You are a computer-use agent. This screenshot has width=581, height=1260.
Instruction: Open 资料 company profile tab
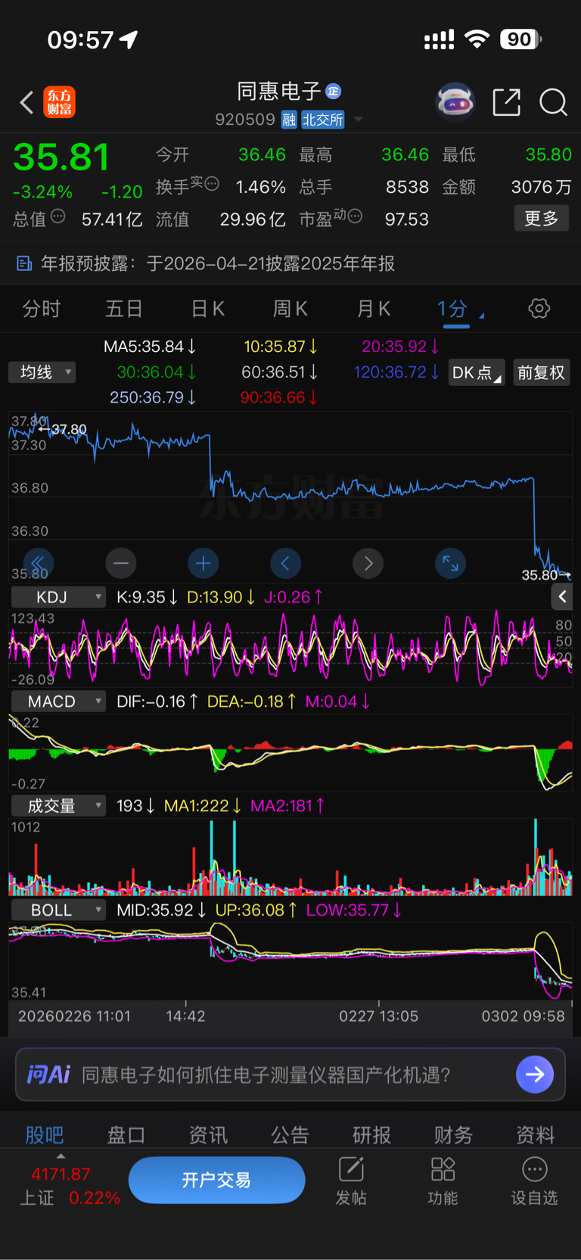click(x=535, y=1134)
